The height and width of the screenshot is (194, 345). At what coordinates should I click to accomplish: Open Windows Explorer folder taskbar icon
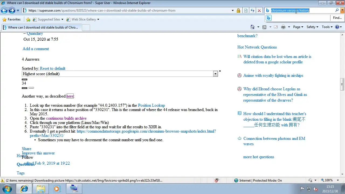click(41, 189)
